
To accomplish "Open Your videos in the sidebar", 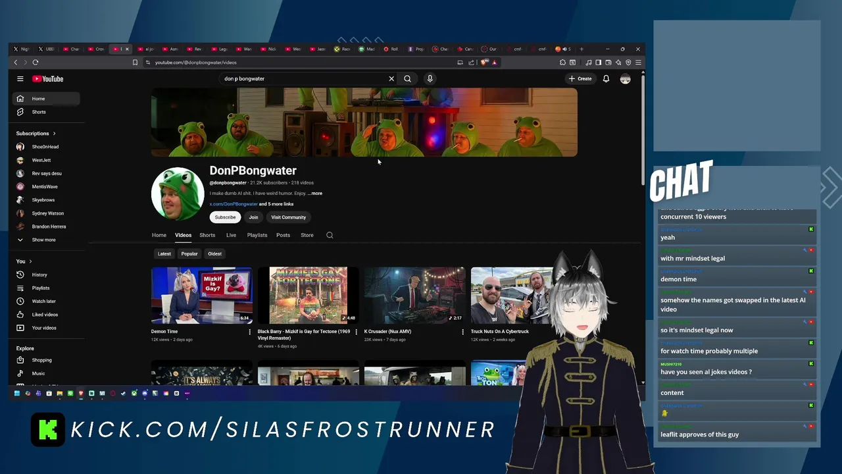I will pyautogui.click(x=46, y=328).
